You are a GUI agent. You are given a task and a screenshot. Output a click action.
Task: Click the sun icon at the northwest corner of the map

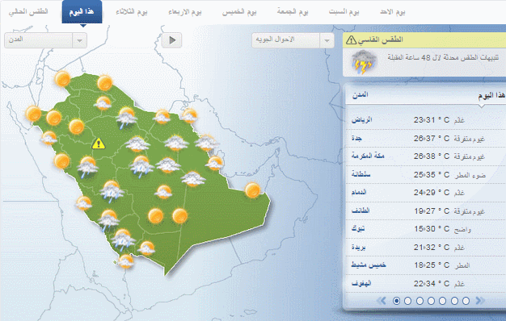[x=62, y=79]
